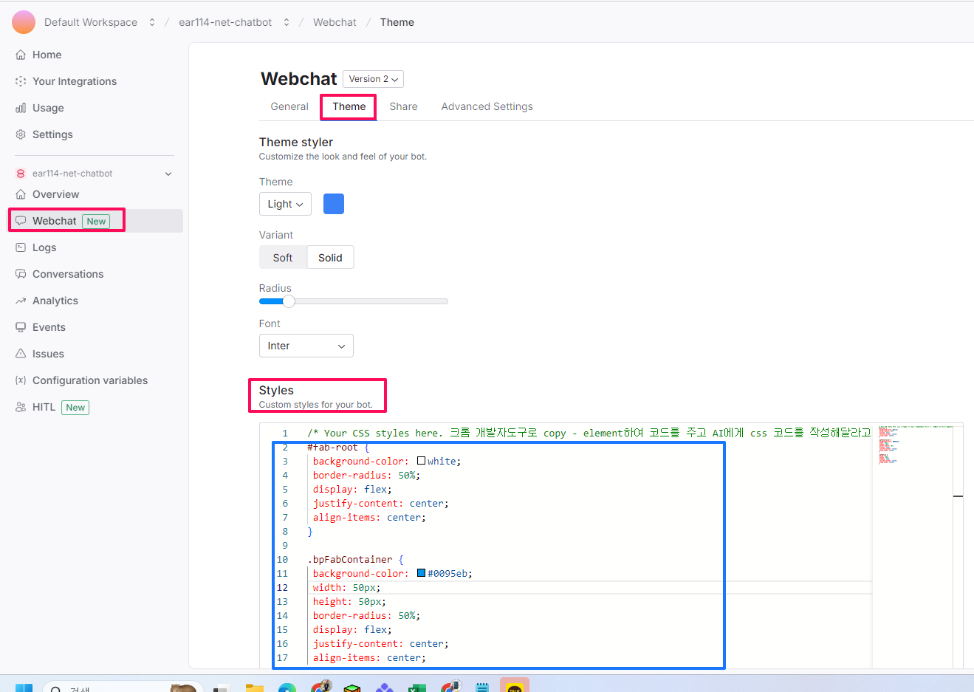Open the Light theme dropdown
This screenshot has width=974, height=692.
tap(285, 203)
